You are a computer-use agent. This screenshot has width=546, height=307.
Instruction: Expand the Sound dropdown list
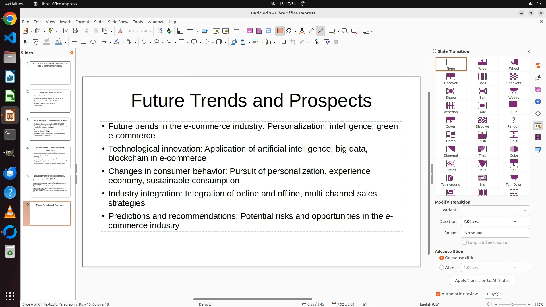[x=495, y=233]
